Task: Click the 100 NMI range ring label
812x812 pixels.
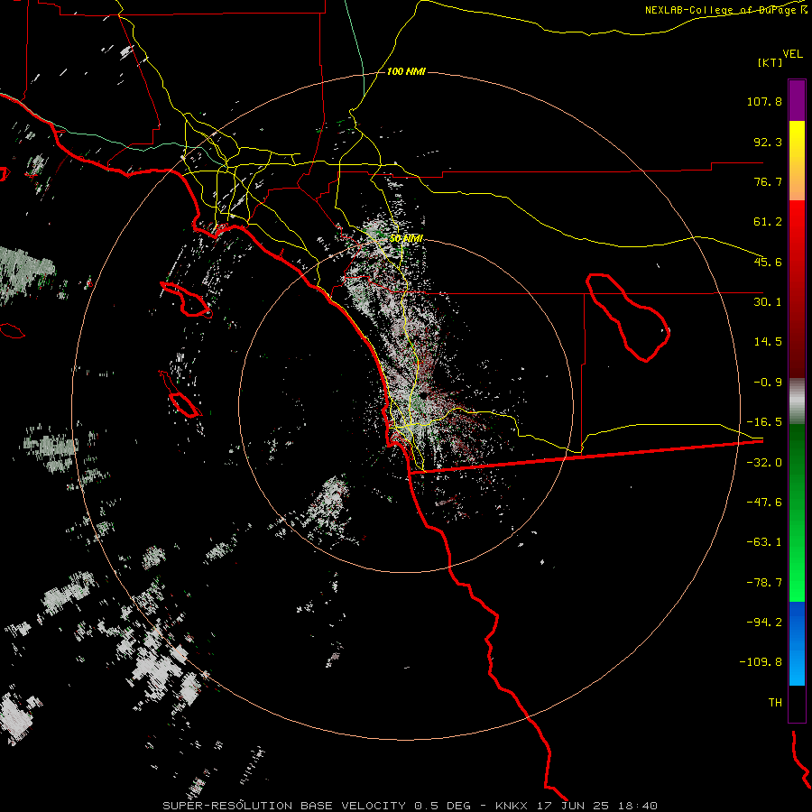Action: point(406,71)
